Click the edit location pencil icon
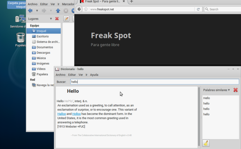 (66, 19)
